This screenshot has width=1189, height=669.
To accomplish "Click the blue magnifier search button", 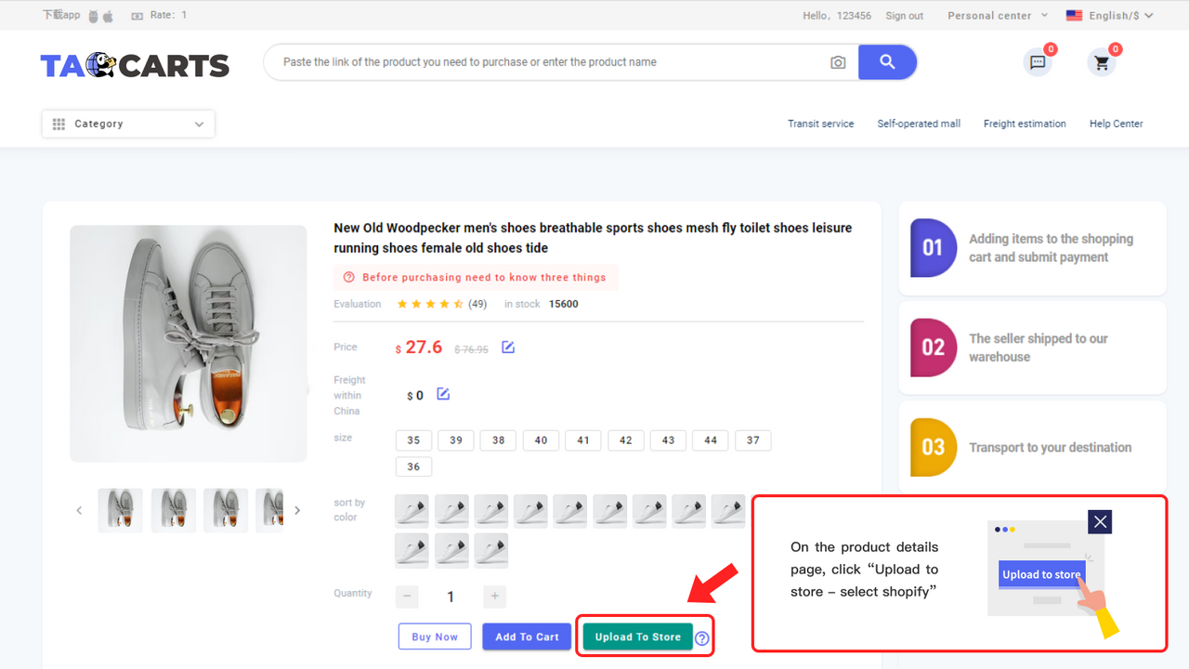I will 886,61.
